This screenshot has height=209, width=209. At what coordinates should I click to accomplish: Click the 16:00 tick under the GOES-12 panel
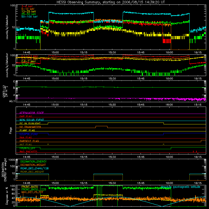[x=169, y=105]
